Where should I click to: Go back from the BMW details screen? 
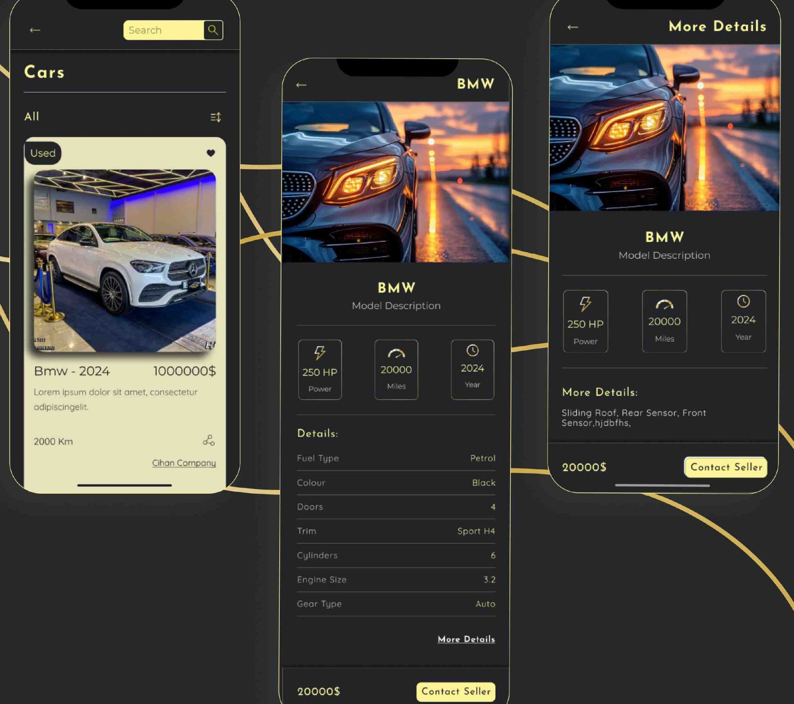pyautogui.click(x=301, y=85)
